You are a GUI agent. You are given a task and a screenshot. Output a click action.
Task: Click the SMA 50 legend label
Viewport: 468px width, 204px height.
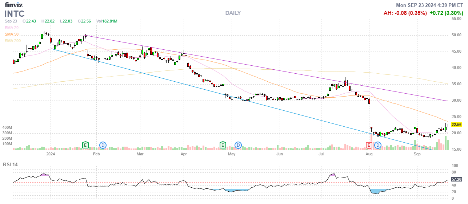pos(12,34)
